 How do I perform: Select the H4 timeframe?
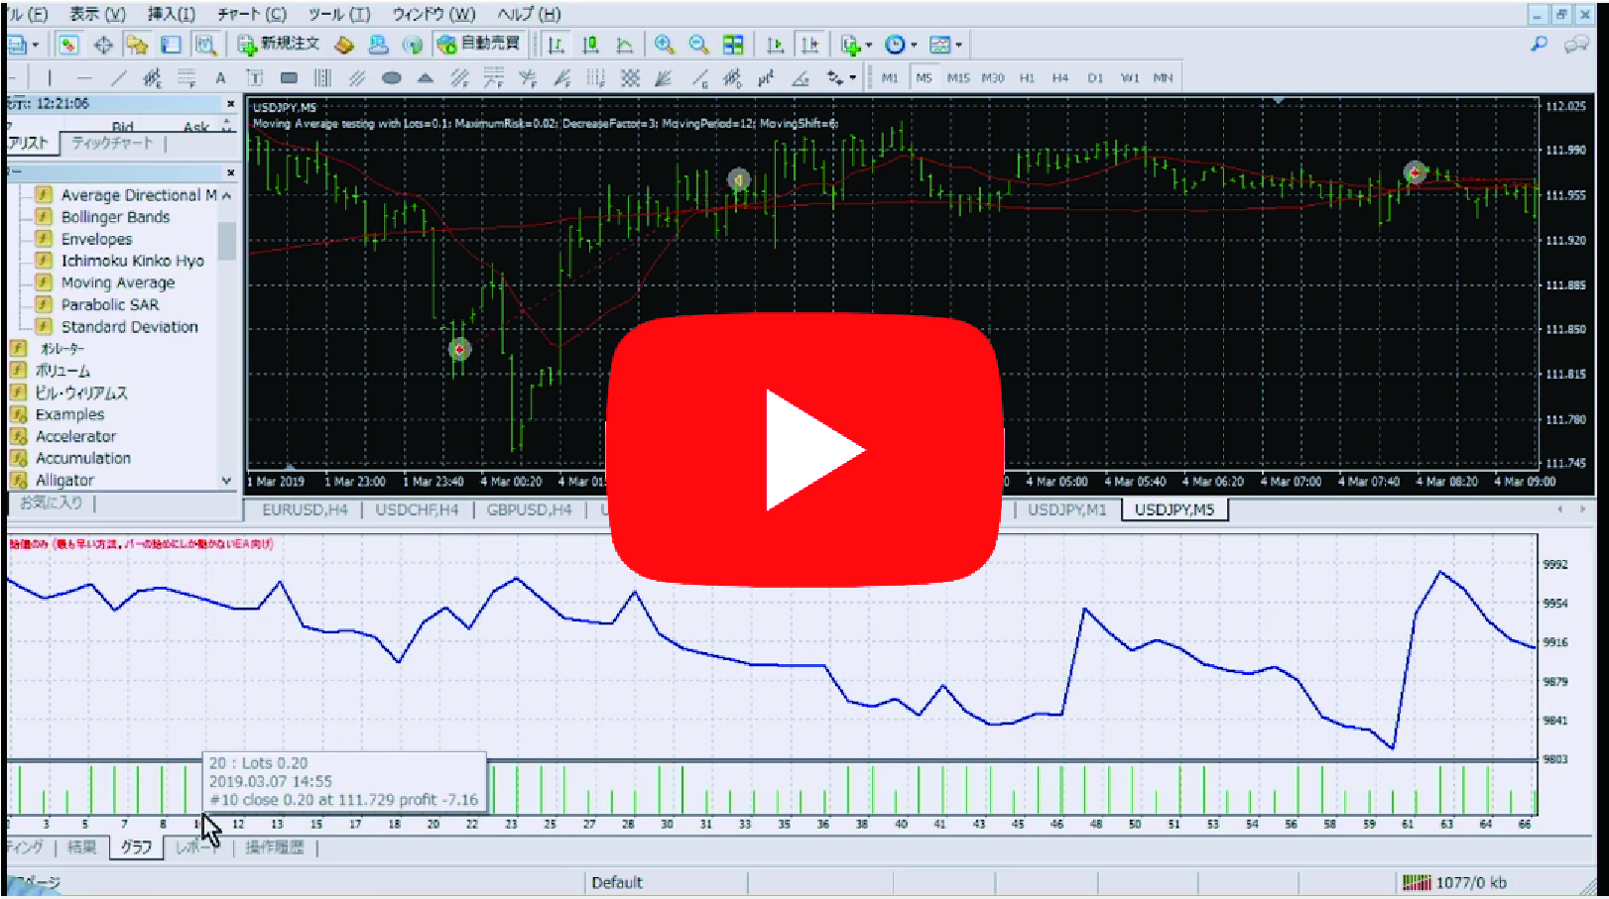point(1060,78)
